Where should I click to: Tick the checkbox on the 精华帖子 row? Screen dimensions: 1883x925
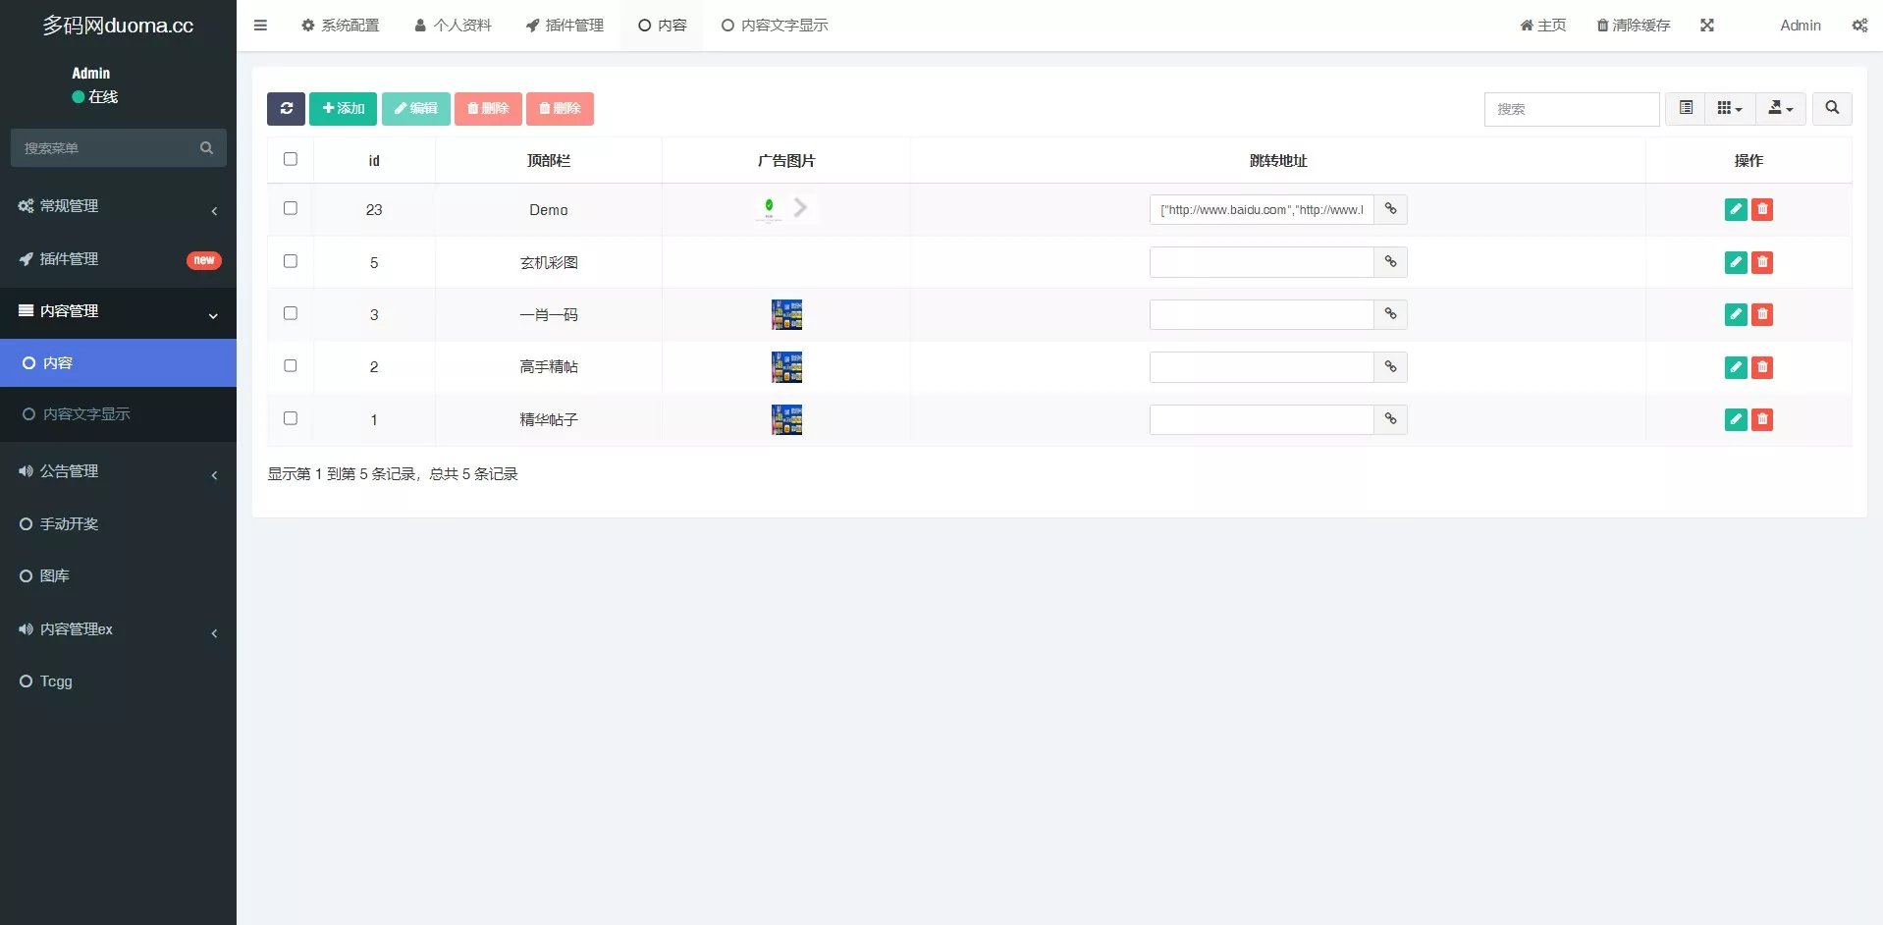pyautogui.click(x=290, y=417)
